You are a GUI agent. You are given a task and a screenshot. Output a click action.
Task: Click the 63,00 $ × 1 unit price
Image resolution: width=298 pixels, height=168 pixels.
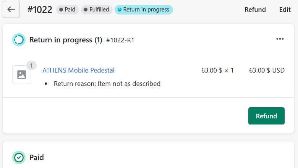[217, 70]
